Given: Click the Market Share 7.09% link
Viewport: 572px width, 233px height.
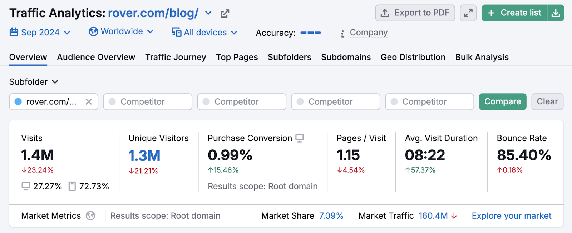Looking at the screenshot, I should (331, 216).
